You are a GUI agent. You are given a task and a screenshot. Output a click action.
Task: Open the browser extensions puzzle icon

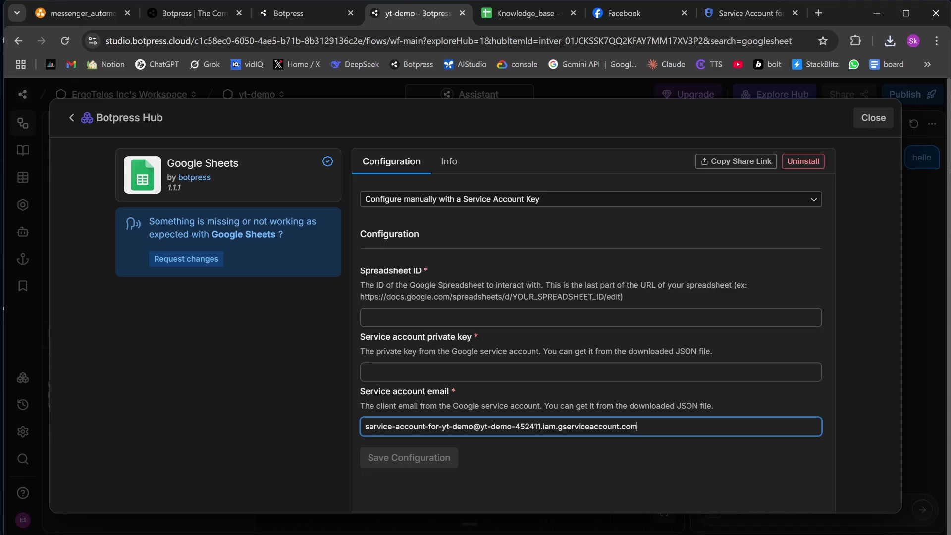point(855,41)
